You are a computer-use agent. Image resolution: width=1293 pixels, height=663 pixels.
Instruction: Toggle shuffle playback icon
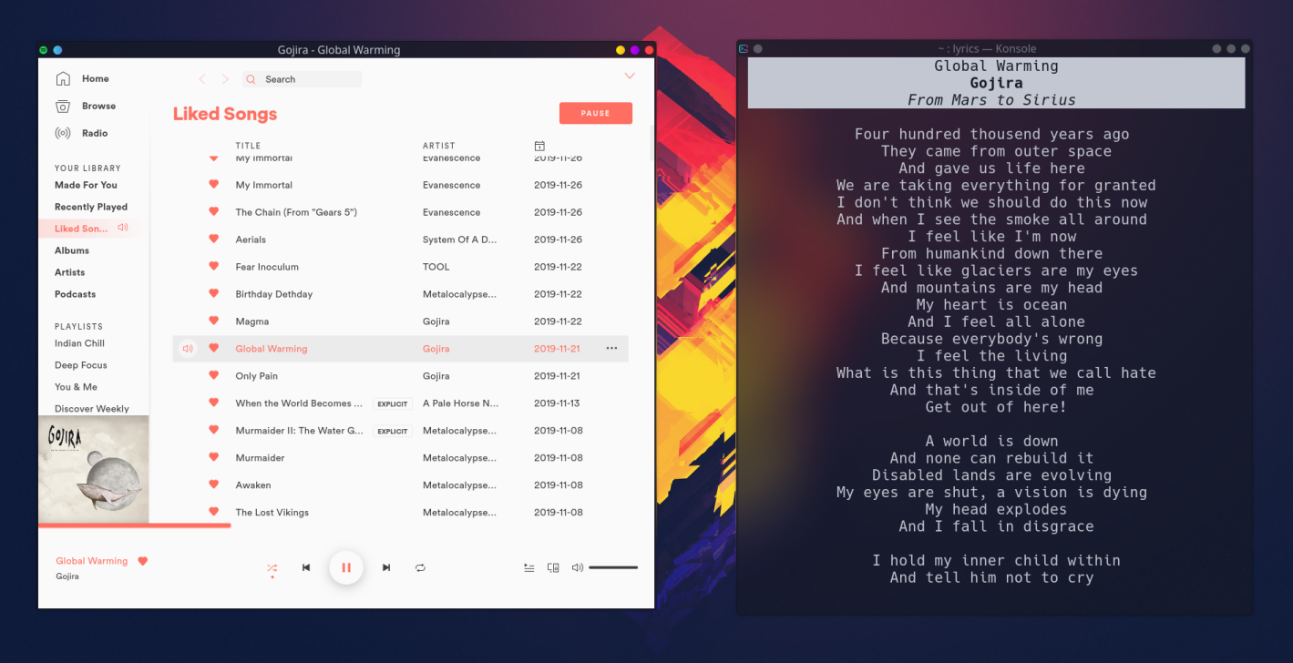tap(272, 567)
